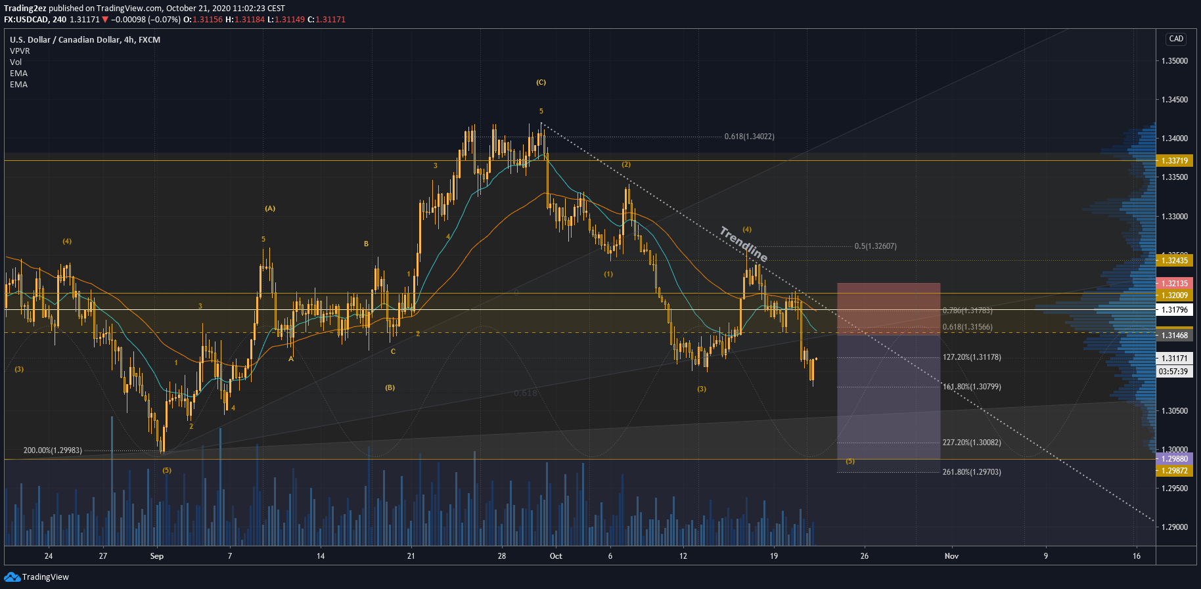Click the 1.32009 price tag
Viewport: 1201px width, 589px height.
coord(1175,295)
